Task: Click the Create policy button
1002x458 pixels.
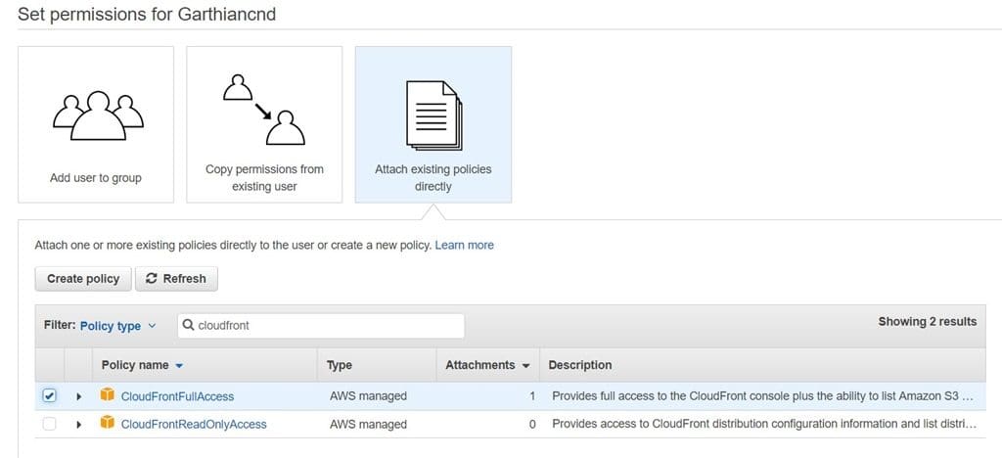Action: (83, 279)
